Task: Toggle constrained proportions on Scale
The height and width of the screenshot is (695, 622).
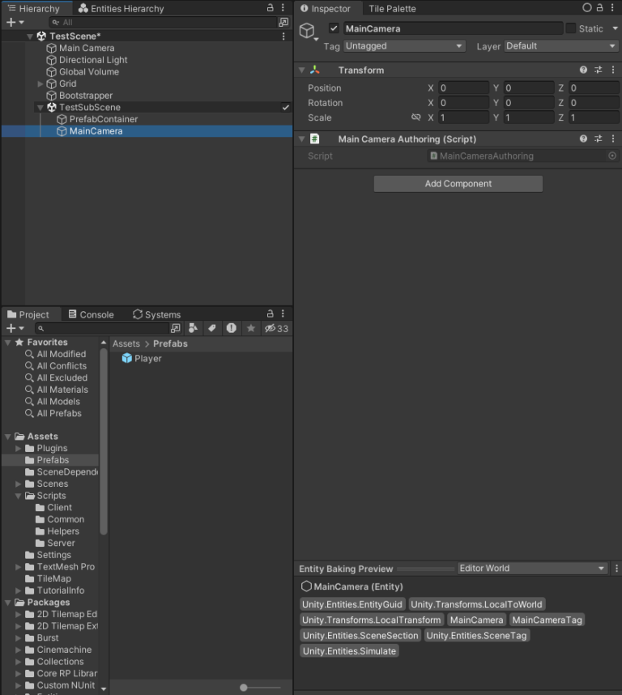Action: [415, 117]
